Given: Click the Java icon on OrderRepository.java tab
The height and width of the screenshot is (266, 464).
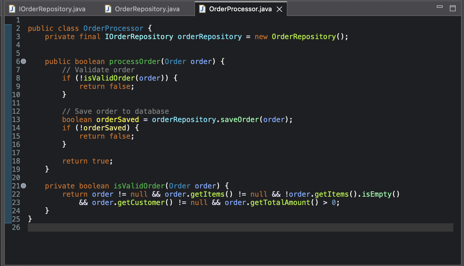Looking at the screenshot, I should click(108, 9).
